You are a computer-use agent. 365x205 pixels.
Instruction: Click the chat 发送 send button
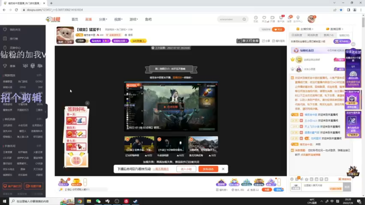(347, 187)
